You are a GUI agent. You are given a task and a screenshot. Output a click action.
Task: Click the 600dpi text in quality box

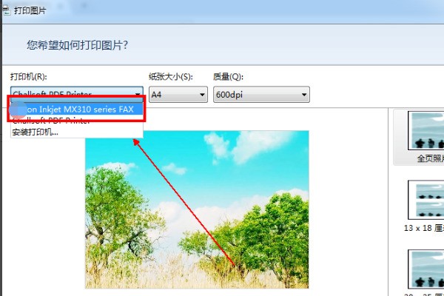229,95
